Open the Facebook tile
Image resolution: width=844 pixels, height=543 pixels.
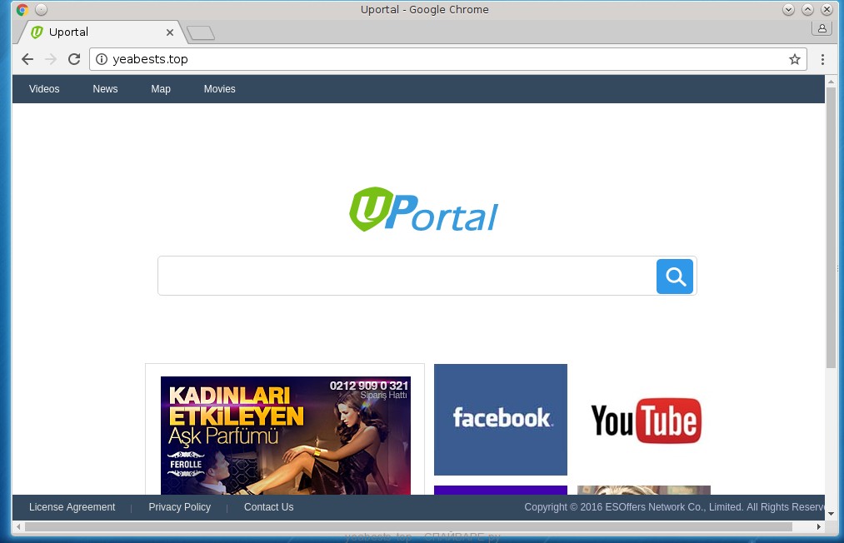click(x=500, y=419)
